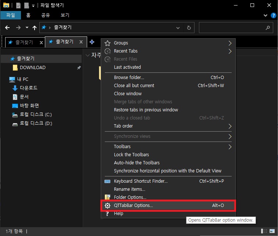
Task: Open the Toolbars submenu
Action: tap(168, 147)
